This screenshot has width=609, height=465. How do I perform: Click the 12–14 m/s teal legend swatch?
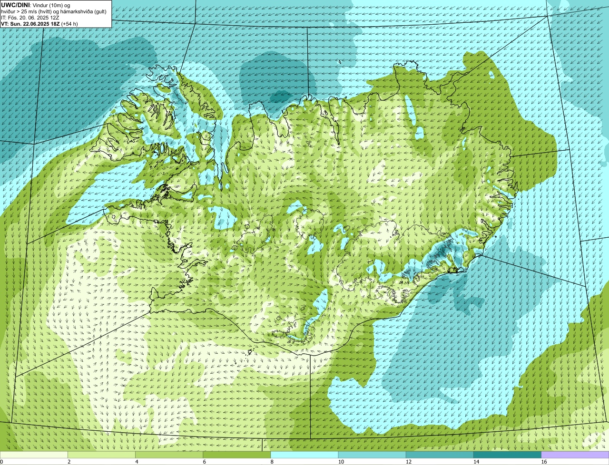click(440, 455)
